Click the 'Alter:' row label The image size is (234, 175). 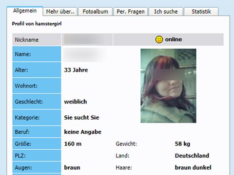click(x=21, y=70)
